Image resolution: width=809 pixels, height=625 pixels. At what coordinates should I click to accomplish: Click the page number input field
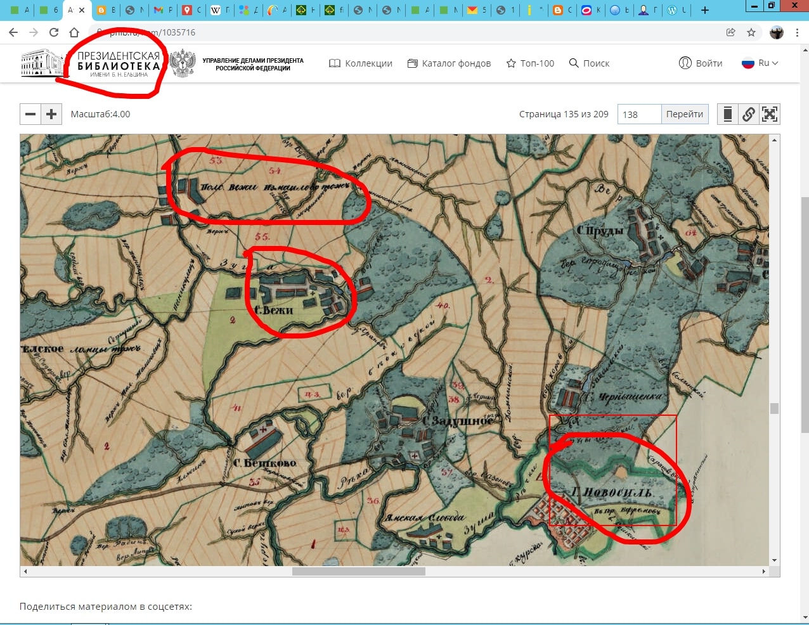click(639, 114)
